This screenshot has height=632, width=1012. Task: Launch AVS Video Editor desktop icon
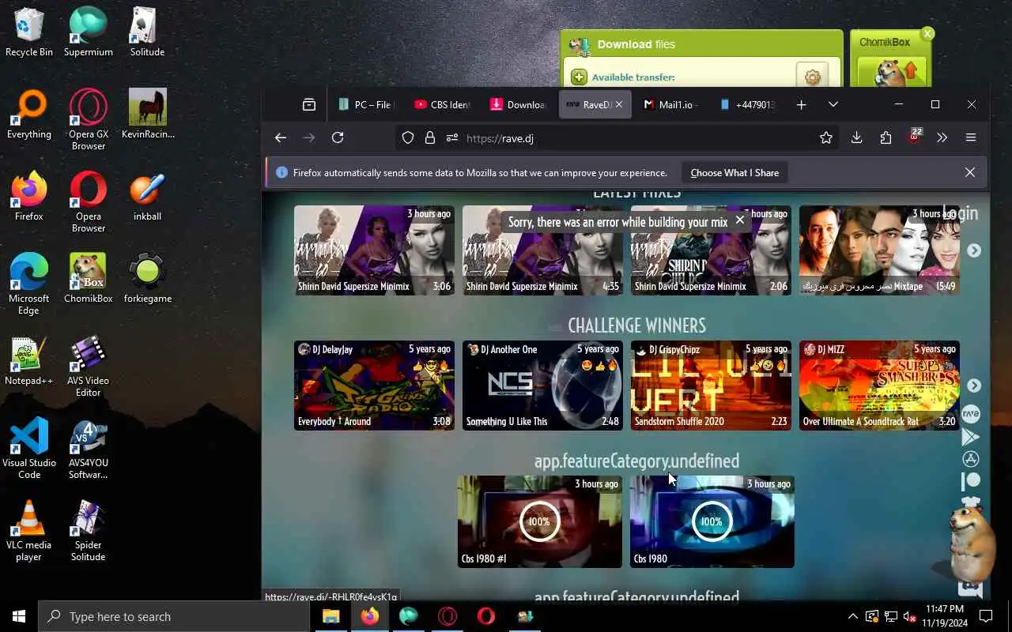pos(89,366)
